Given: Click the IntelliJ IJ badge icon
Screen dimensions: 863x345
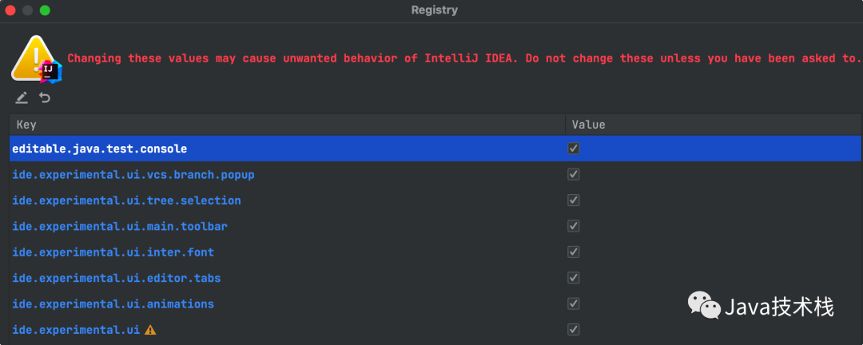Looking at the screenshot, I should [x=51, y=72].
